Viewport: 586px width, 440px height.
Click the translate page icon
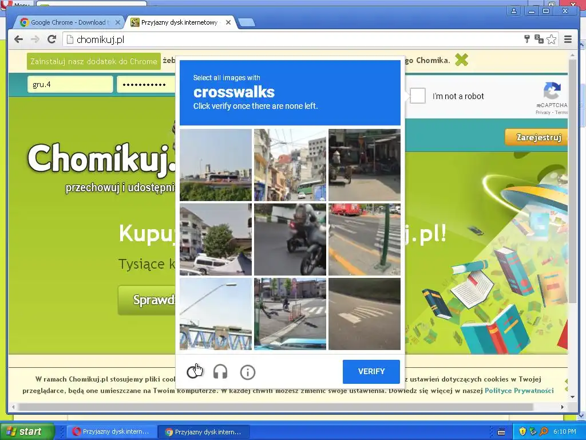click(x=539, y=39)
